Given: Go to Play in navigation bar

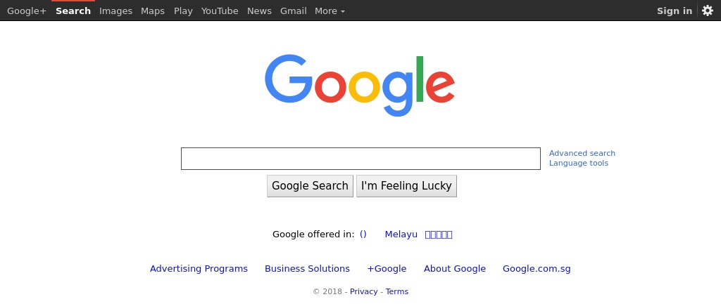Looking at the screenshot, I should (183, 11).
